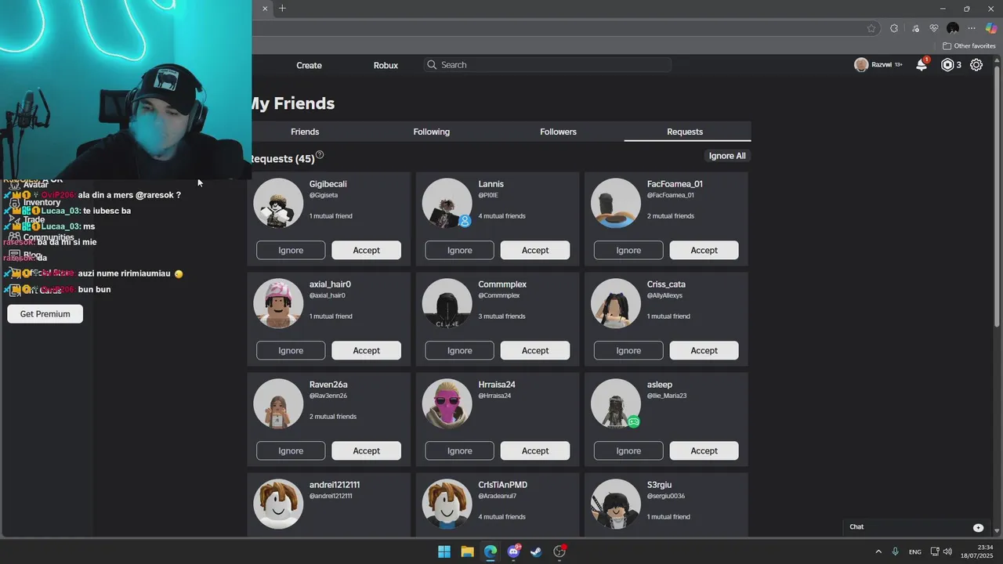Ignore friend request from Gigibecali
The height and width of the screenshot is (564, 1003).
tap(291, 250)
